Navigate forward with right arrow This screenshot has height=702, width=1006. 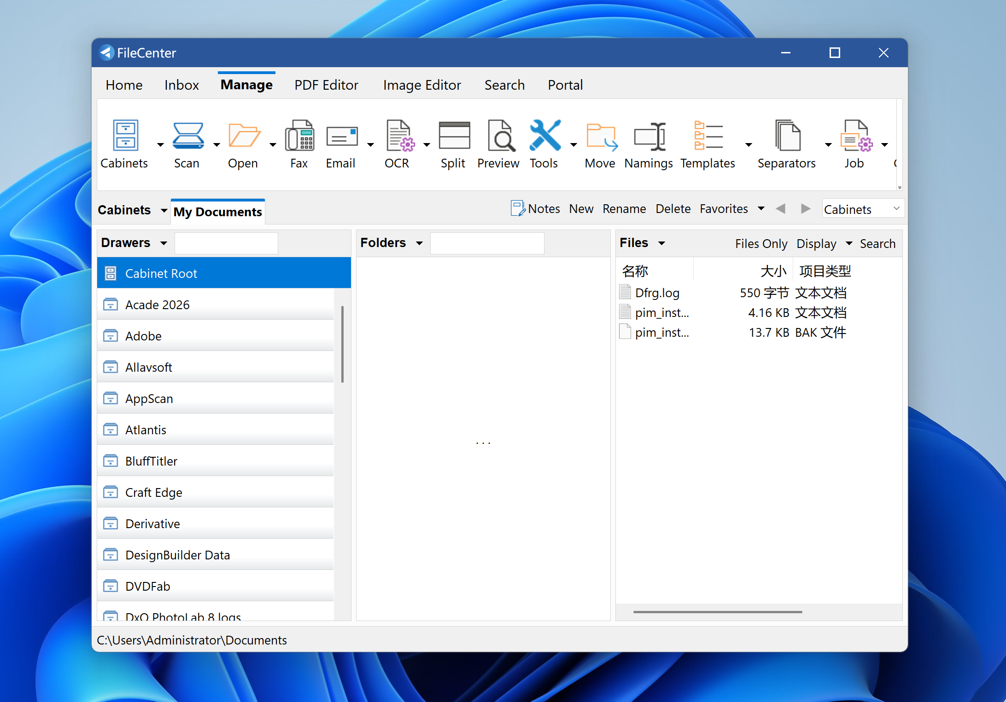click(805, 209)
